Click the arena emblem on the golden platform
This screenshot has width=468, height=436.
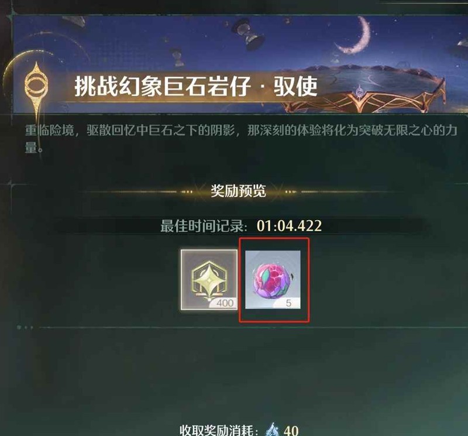tap(359, 91)
